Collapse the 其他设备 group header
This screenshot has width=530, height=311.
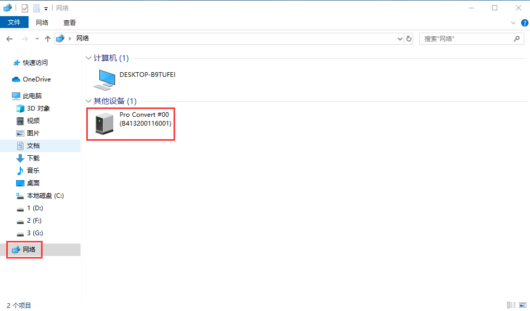tap(88, 101)
